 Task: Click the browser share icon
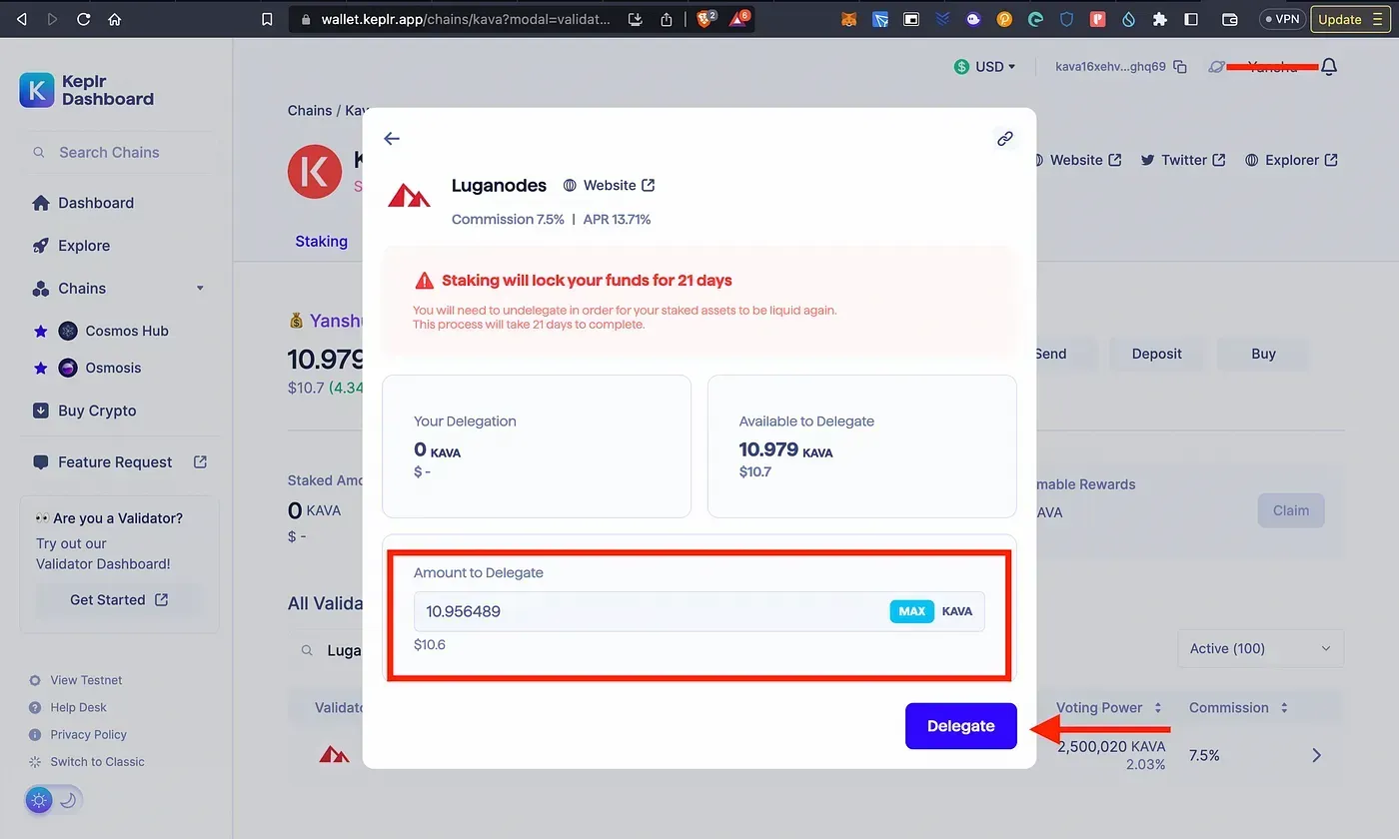tap(667, 19)
